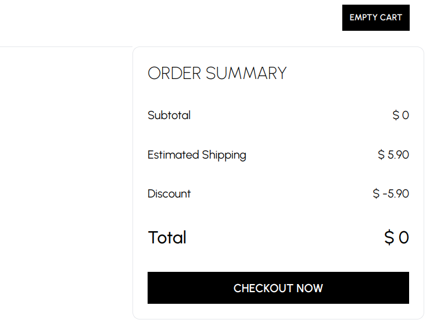The image size is (437, 334).
Task: Select the Total label
Action: coord(167,238)
